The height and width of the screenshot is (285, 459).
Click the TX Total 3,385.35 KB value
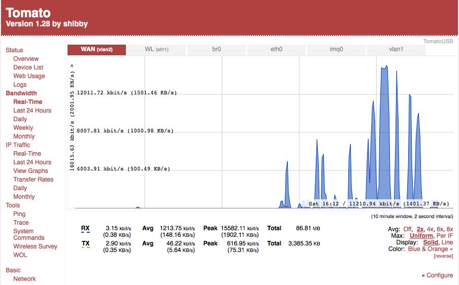pos(304,243)
